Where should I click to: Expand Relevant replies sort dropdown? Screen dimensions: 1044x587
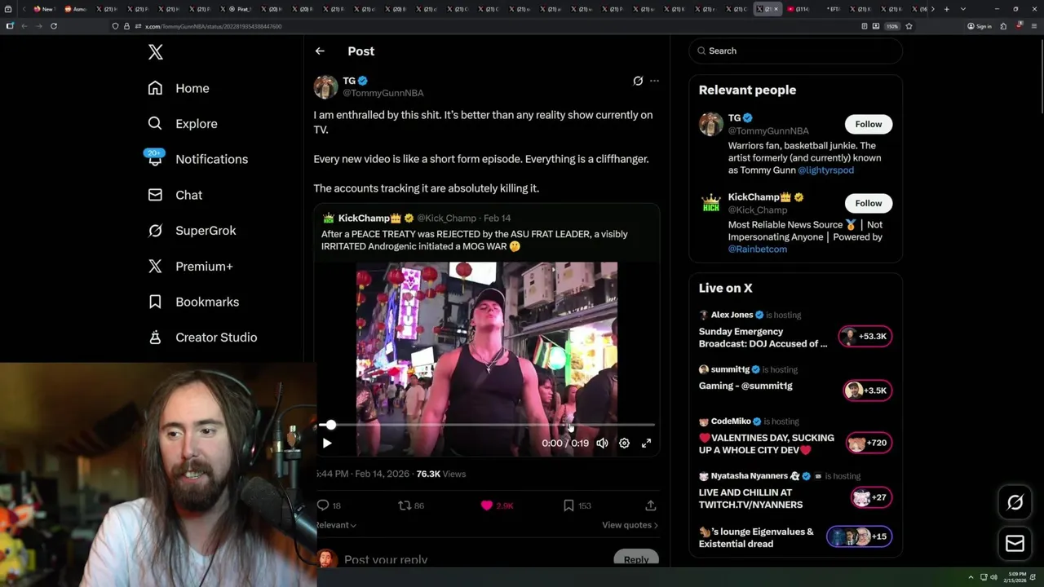pos(337,525)
